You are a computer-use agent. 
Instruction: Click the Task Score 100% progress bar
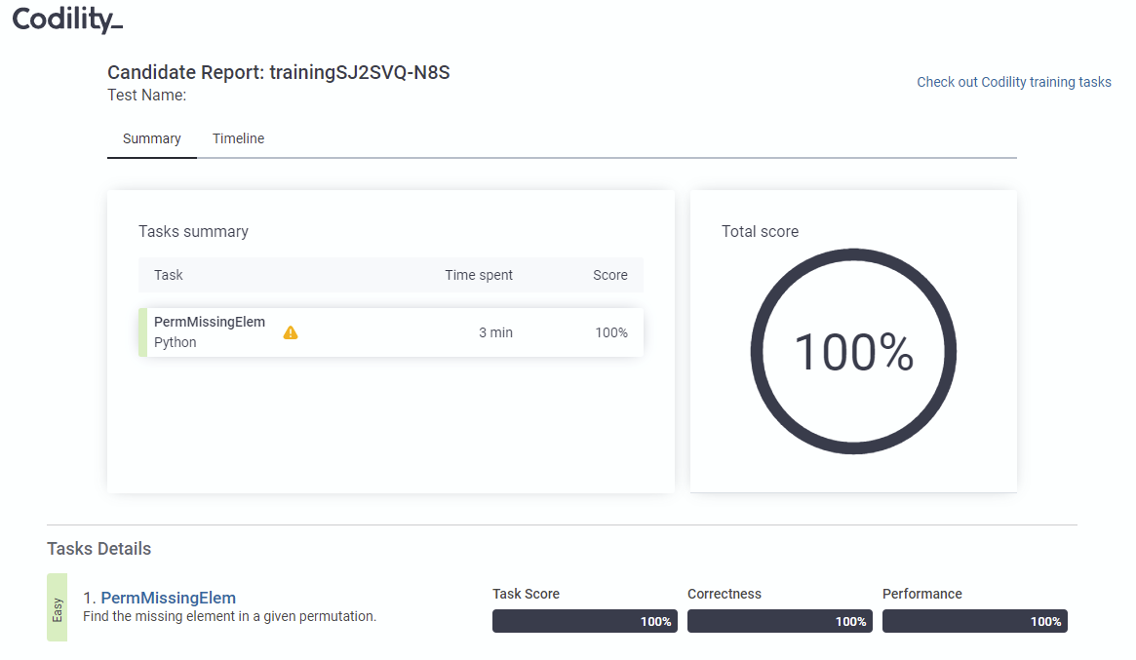(x=585, y=621)
